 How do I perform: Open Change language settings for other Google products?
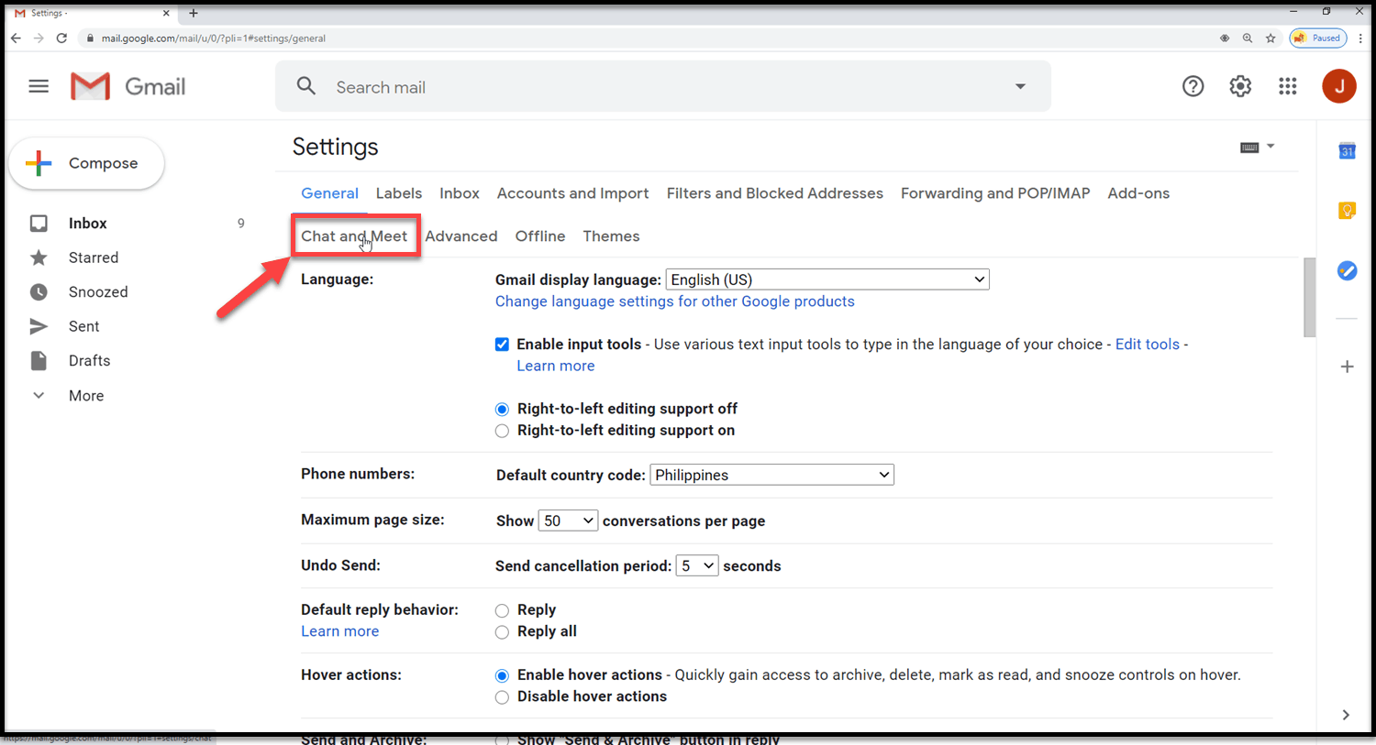point(674,301)
